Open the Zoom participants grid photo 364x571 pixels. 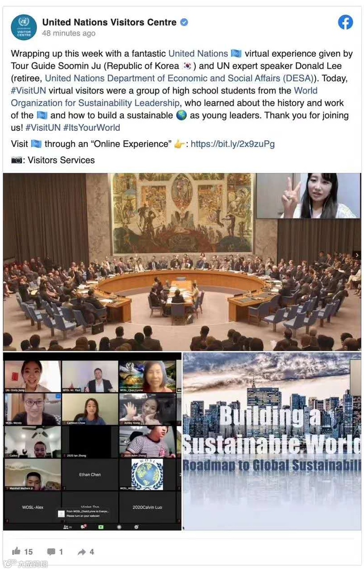point(92,441)
